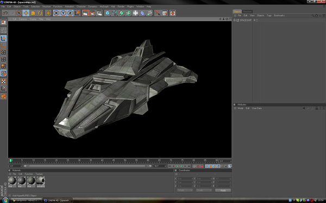Screen dimensions: 326x203
Task: Open Texture menu in Materials panel
Action: coord(39,174)
